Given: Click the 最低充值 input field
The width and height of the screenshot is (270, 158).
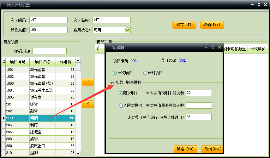Looking at the screenshot, I should click(x=48, y=30).
